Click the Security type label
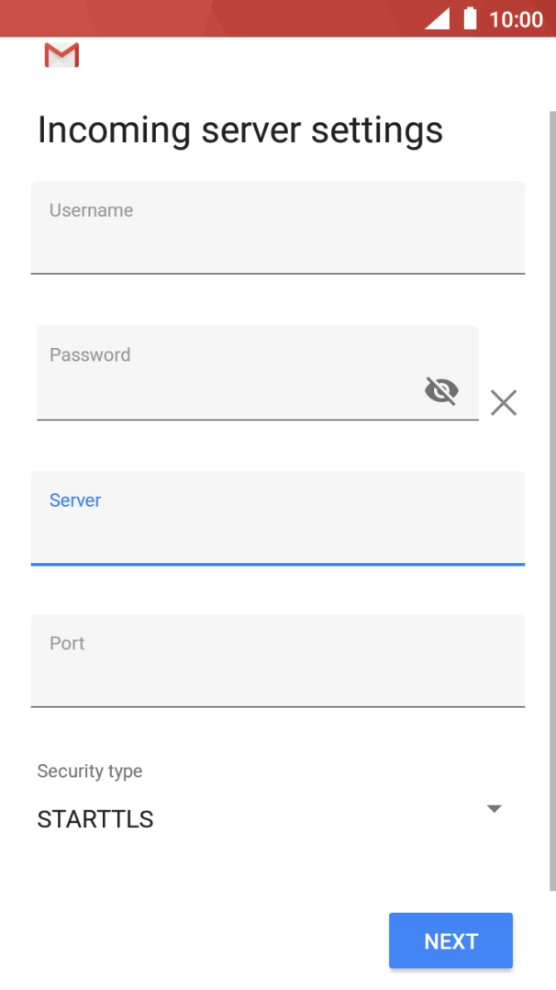This screenshot has width=556, height=990. pyautogui.click(x=89, y=771)
